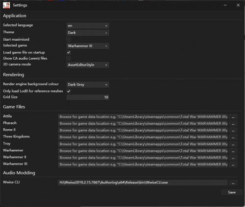Image resolution: width=245 pixels, height=207 pixels.
Task: Uncheck Only load Lod0 for reference meshes
Action: [x=69, y=91]
